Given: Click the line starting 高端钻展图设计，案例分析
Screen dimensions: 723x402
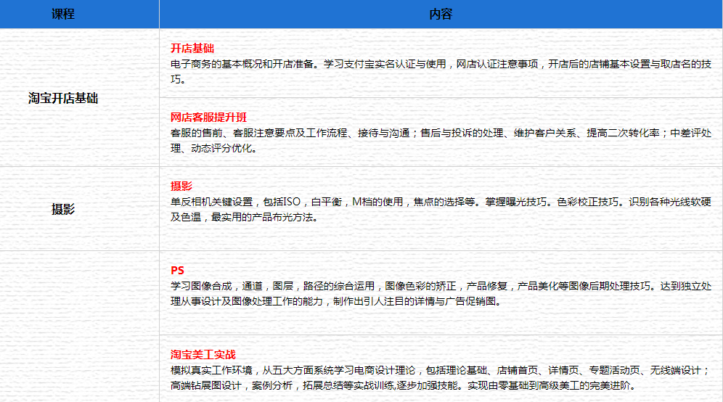Looking at the screenshot, I should [x=403, y=386].
